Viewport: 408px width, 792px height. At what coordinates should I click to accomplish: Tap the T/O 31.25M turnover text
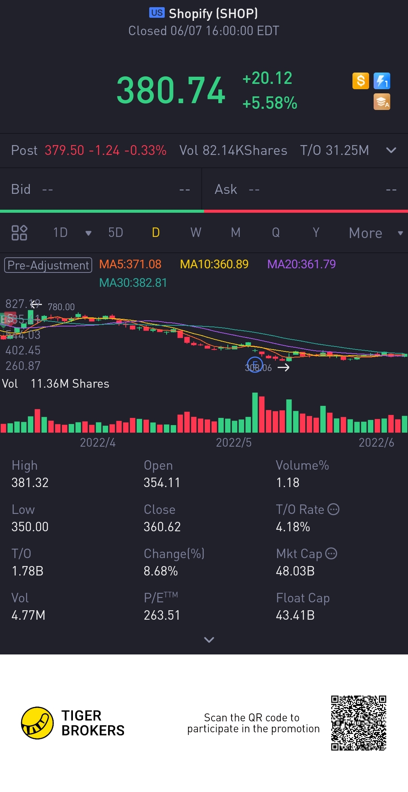pyautogui.click(x=334, y=150)
